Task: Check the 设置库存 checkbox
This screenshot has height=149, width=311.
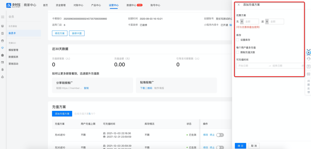Action: pyautogui.click(x=238, y=40)
